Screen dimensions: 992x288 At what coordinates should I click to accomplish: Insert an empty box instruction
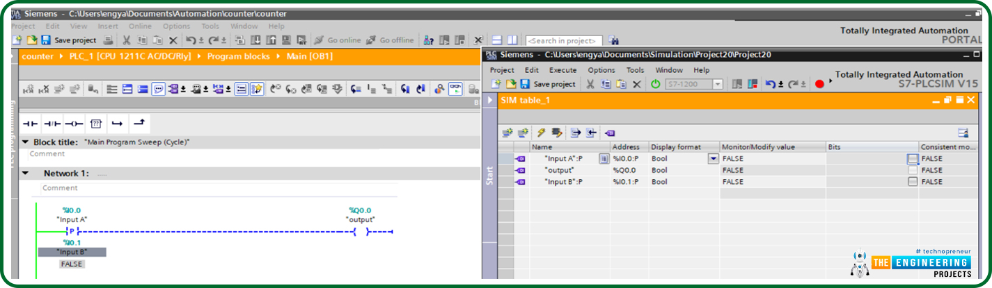coord(95,124)
